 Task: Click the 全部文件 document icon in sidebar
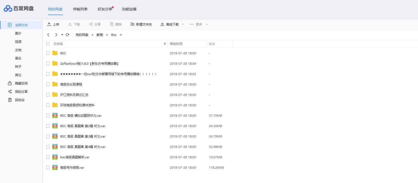click(10, 25)
